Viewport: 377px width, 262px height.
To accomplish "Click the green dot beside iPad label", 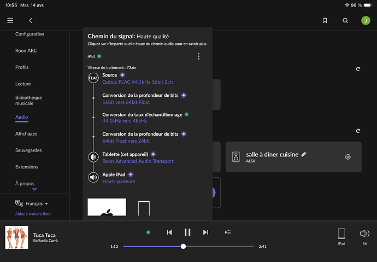I will pyautogui.click(x=99, y=56).
